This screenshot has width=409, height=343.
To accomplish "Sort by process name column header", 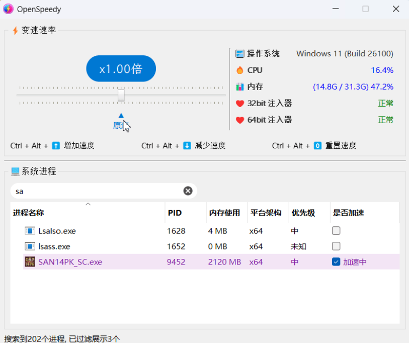I will tap(28, 213).
